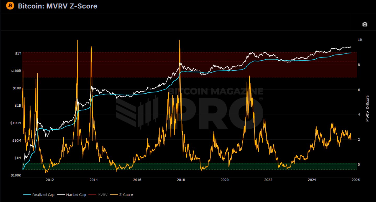The height and width of the screenshot is (202, 376).
Task: Select the 2018 x-axis tick label
Action: (181, 179)
